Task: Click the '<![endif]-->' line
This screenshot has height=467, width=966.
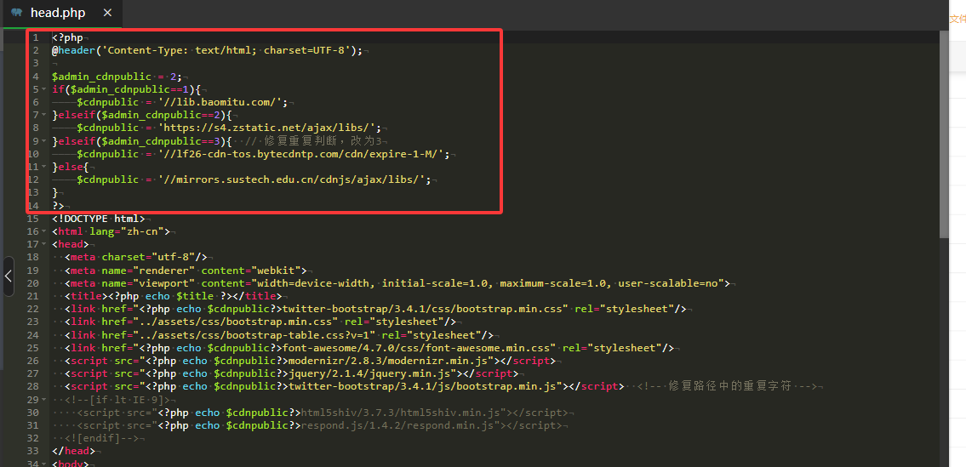Action: (101, 439)
